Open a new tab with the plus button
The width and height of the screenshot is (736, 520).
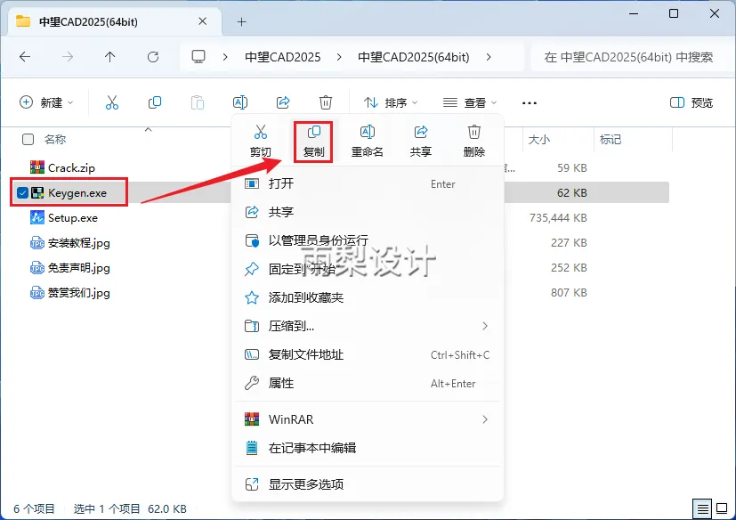[241, 21]
